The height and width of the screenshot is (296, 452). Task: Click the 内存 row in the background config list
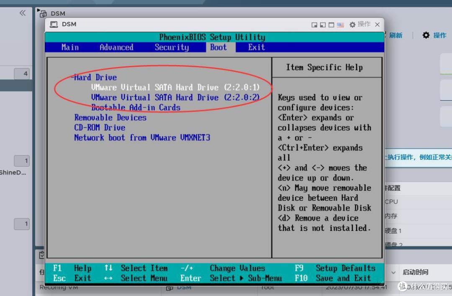pyautogui.click(x=391, y=216)
